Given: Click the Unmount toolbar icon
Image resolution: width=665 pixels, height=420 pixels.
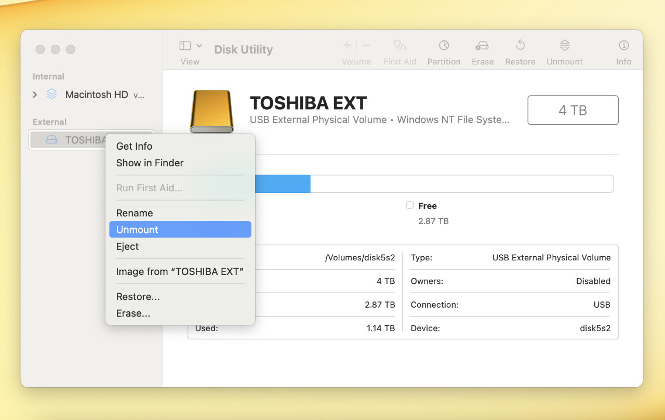Looking at the screenshot, I should tap(565, 45).
